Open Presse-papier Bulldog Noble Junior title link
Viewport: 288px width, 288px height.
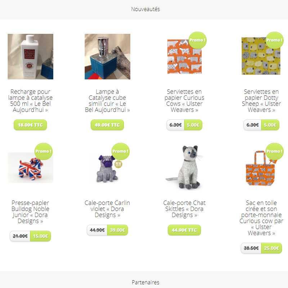pyautogui.click(x=30, y=212)
